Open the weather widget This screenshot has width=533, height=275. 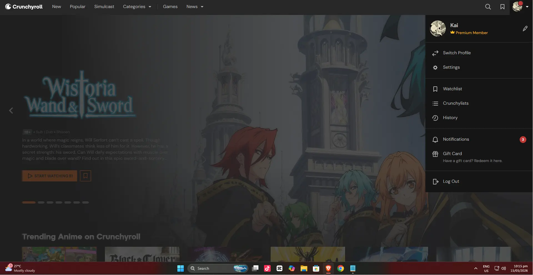pos(20,268)
